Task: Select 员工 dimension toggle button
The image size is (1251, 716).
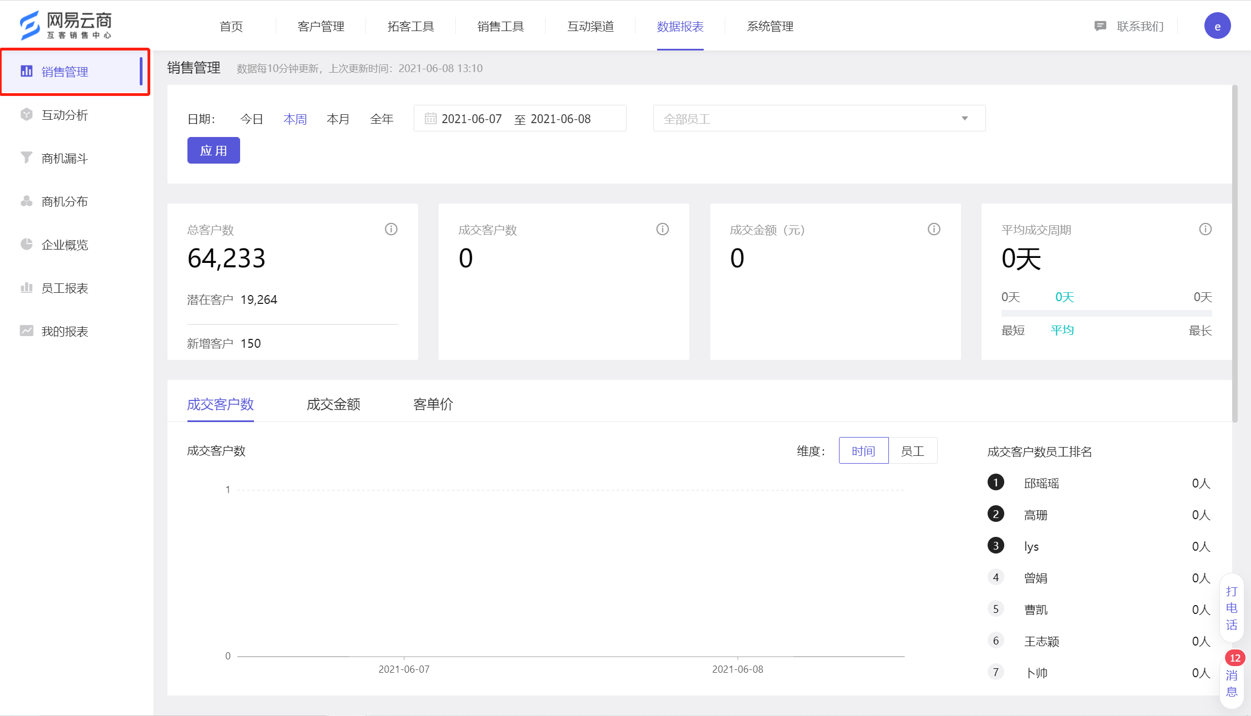Action: tap(913, 451)
